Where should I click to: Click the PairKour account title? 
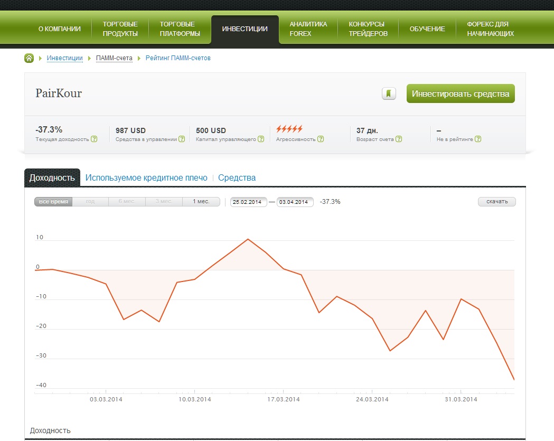point(59,93)
